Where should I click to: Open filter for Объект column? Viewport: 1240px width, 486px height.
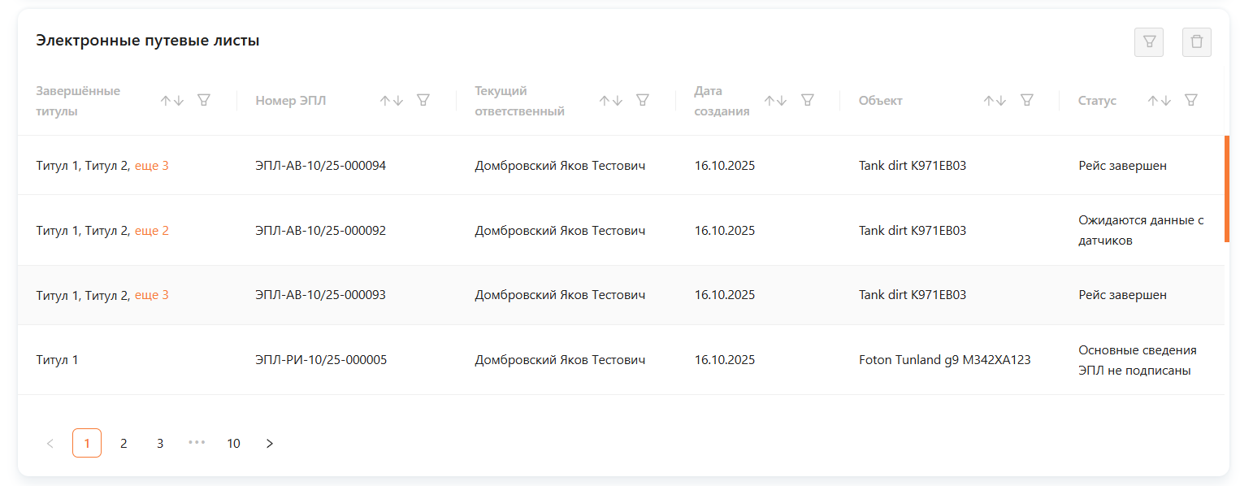click(x=1027, y=100)
